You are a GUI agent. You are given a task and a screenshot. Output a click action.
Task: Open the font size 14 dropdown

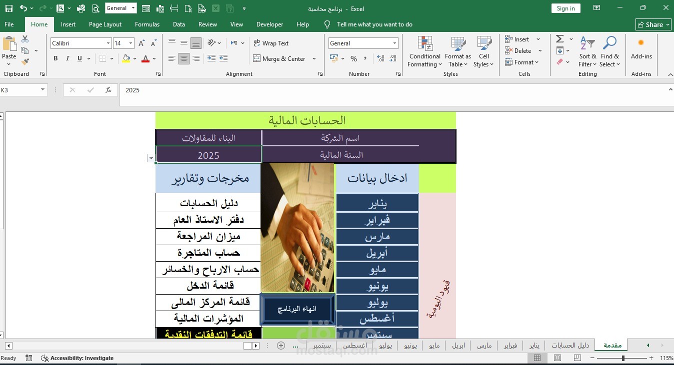[x=131, y=43]
